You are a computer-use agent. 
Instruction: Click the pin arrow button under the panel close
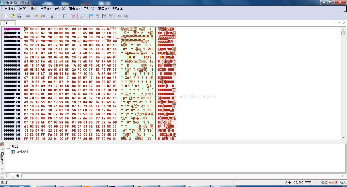tap(2, 148)
